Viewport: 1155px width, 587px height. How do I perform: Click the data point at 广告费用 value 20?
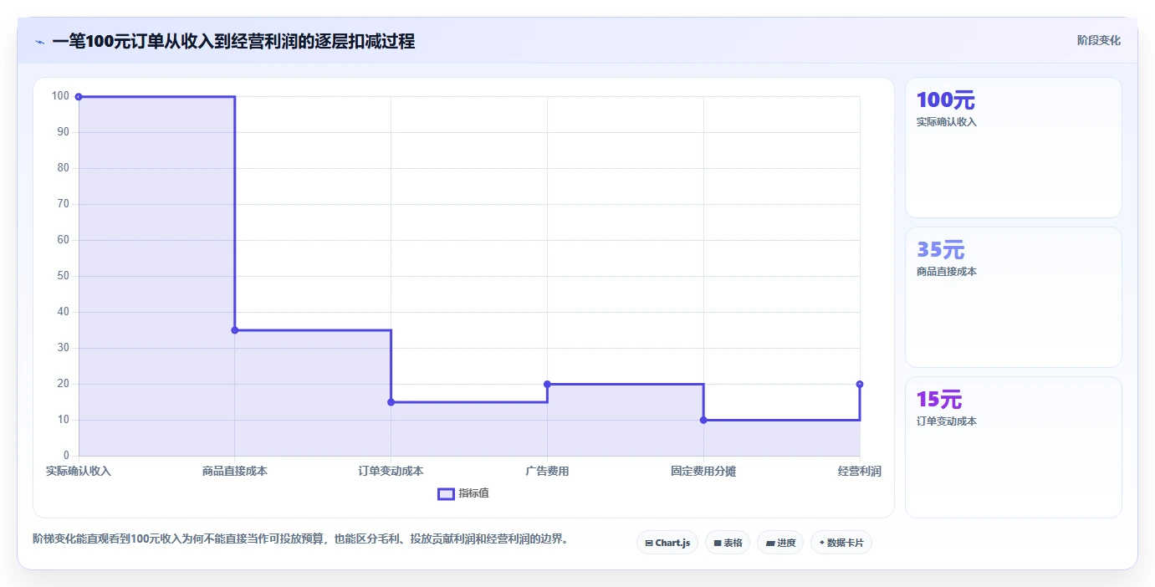[x=547, y=385]
